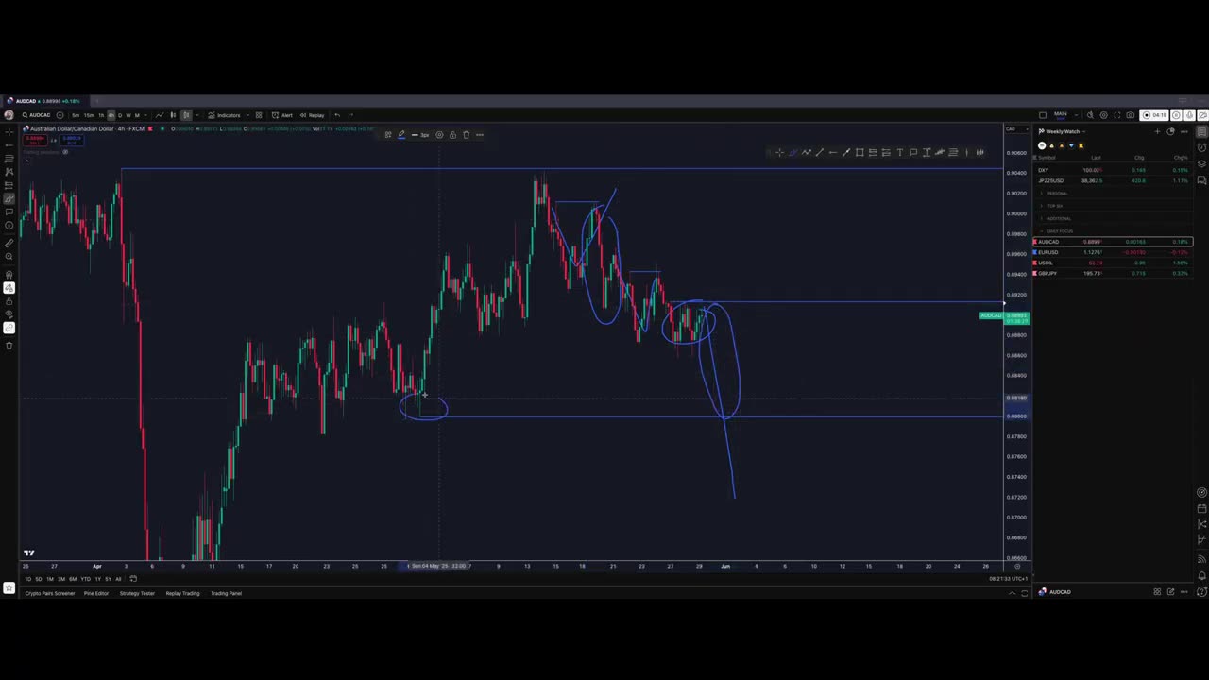Select GBPJPY in the watchlist

pyautogui.click(x=1113, y=273)
